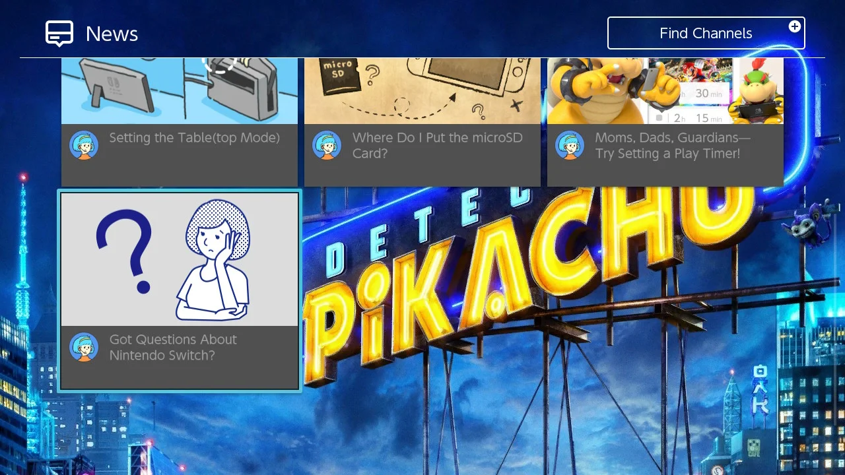
Task: Select 'Got Questions About Nintendo Switch?' title
Action: point(173,348)
